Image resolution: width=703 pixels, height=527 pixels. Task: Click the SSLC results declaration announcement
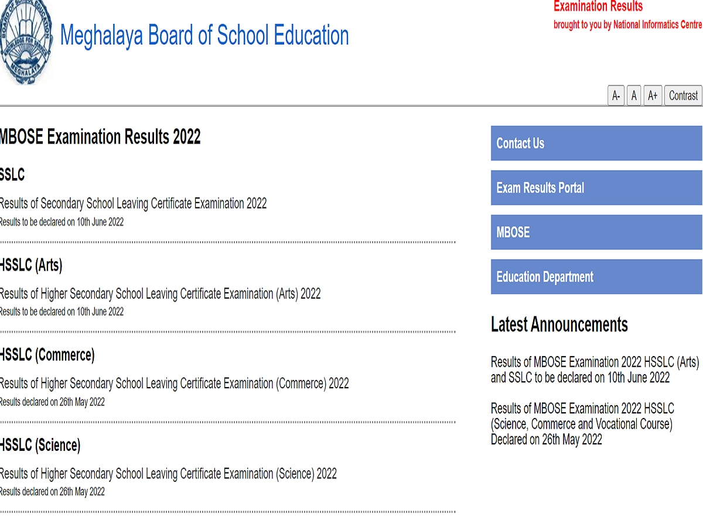pyautogui.click(x=580, y=370)
